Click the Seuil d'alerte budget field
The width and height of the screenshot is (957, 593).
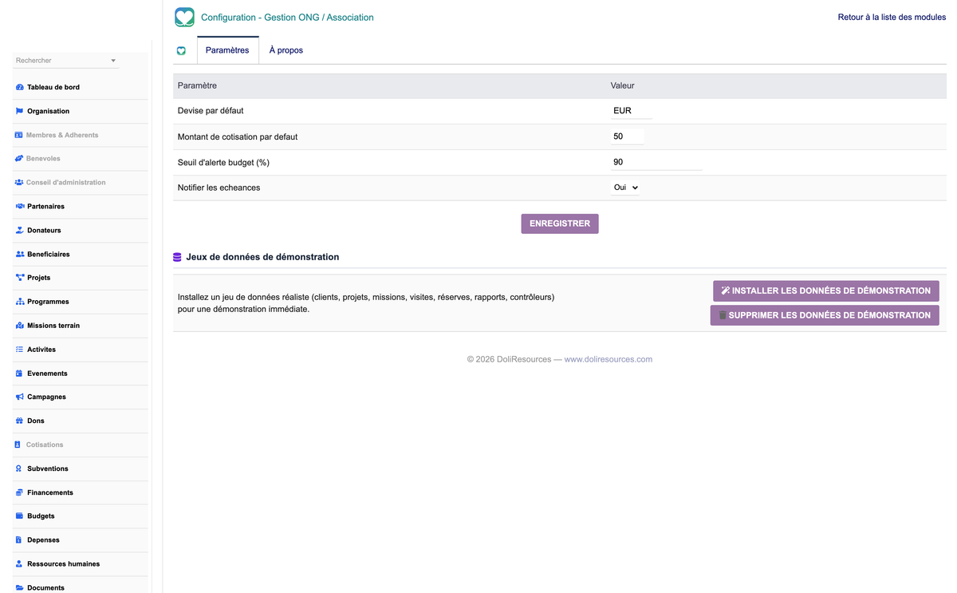656,162
